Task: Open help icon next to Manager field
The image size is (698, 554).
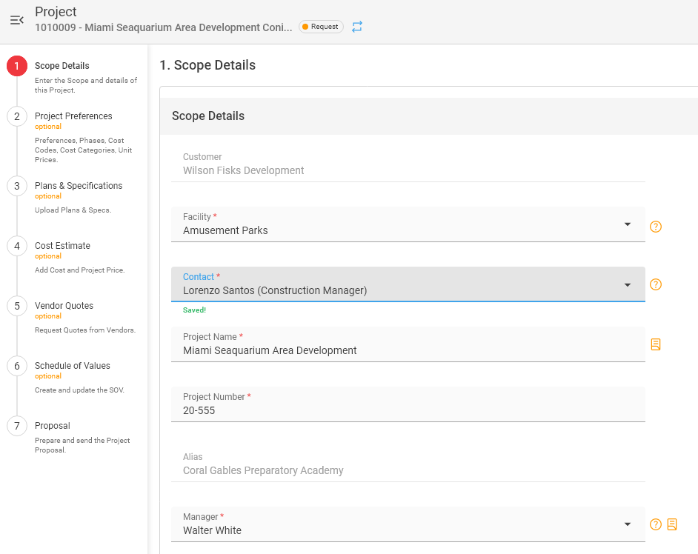Action: click(656, 524)
